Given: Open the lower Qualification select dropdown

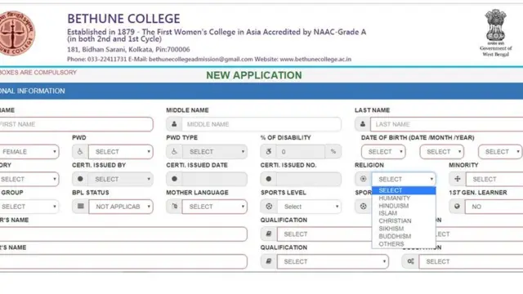Looking at the screenshot, I should click(x=333, y=261).
